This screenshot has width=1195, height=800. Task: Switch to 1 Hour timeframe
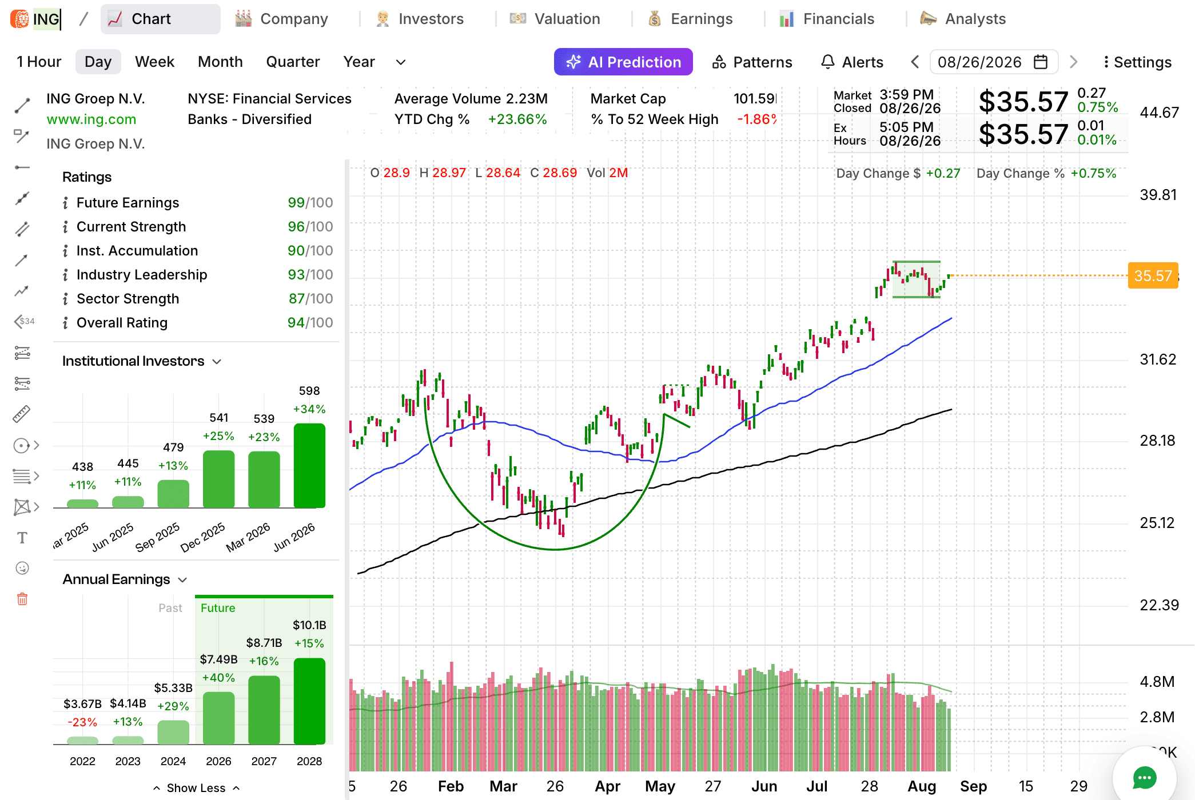click(39, 62)
